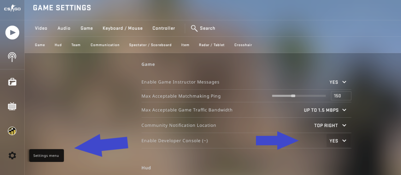Click the ping value field showing 150
The height and width of the screenshot is (175, 401).
pos(341,96)
